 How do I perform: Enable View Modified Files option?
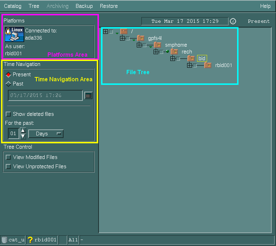(x=9, y=157)
